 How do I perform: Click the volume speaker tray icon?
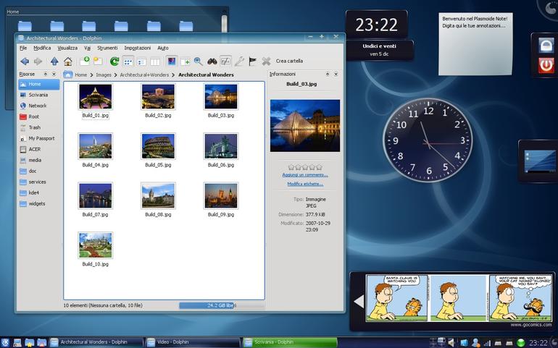click(x=451, y=343)
